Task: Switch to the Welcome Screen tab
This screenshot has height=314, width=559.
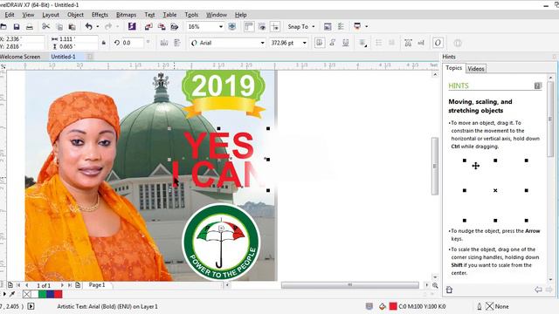Action: click(20, 57)
